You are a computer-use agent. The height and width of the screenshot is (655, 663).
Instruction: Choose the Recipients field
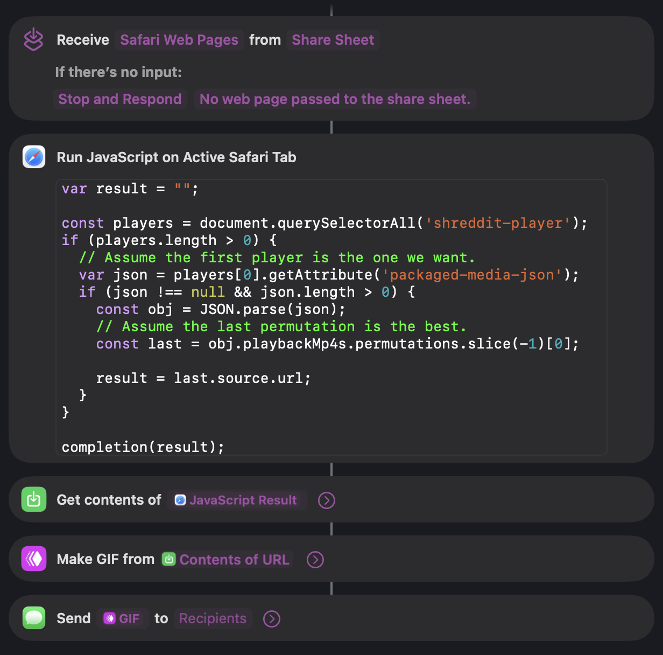(x=213, y=618)
